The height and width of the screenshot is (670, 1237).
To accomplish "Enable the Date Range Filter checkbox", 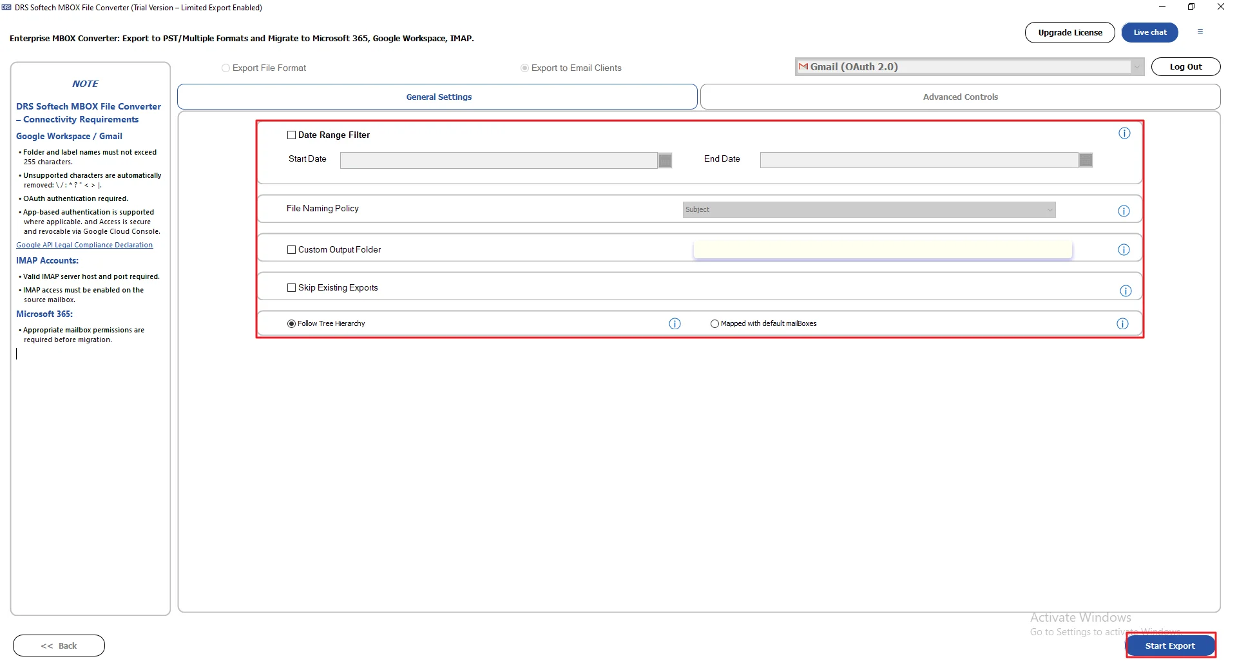I will coord(291,135).
